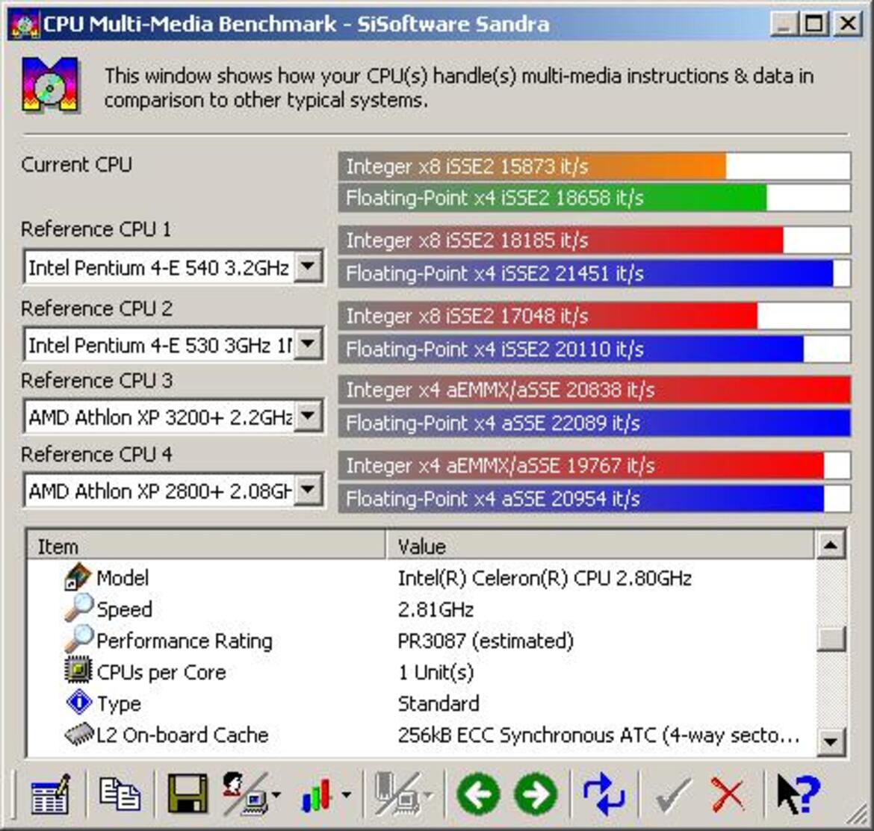This screenshot has height=831, width=874.
Task: Click the PR3087 (estimated) value
Action: click(486, 641)
